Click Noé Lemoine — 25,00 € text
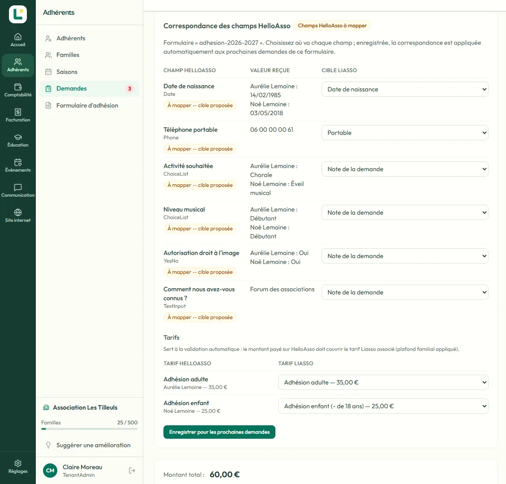This screenshot has width=506, height=484. (x=192, y=411)
